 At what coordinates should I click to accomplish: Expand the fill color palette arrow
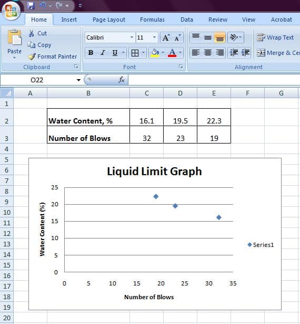pos(163,53)
